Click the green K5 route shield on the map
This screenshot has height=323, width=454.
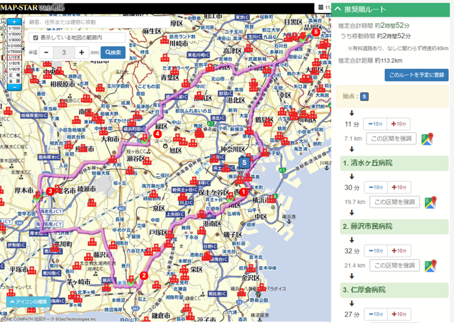coord(282,170)
